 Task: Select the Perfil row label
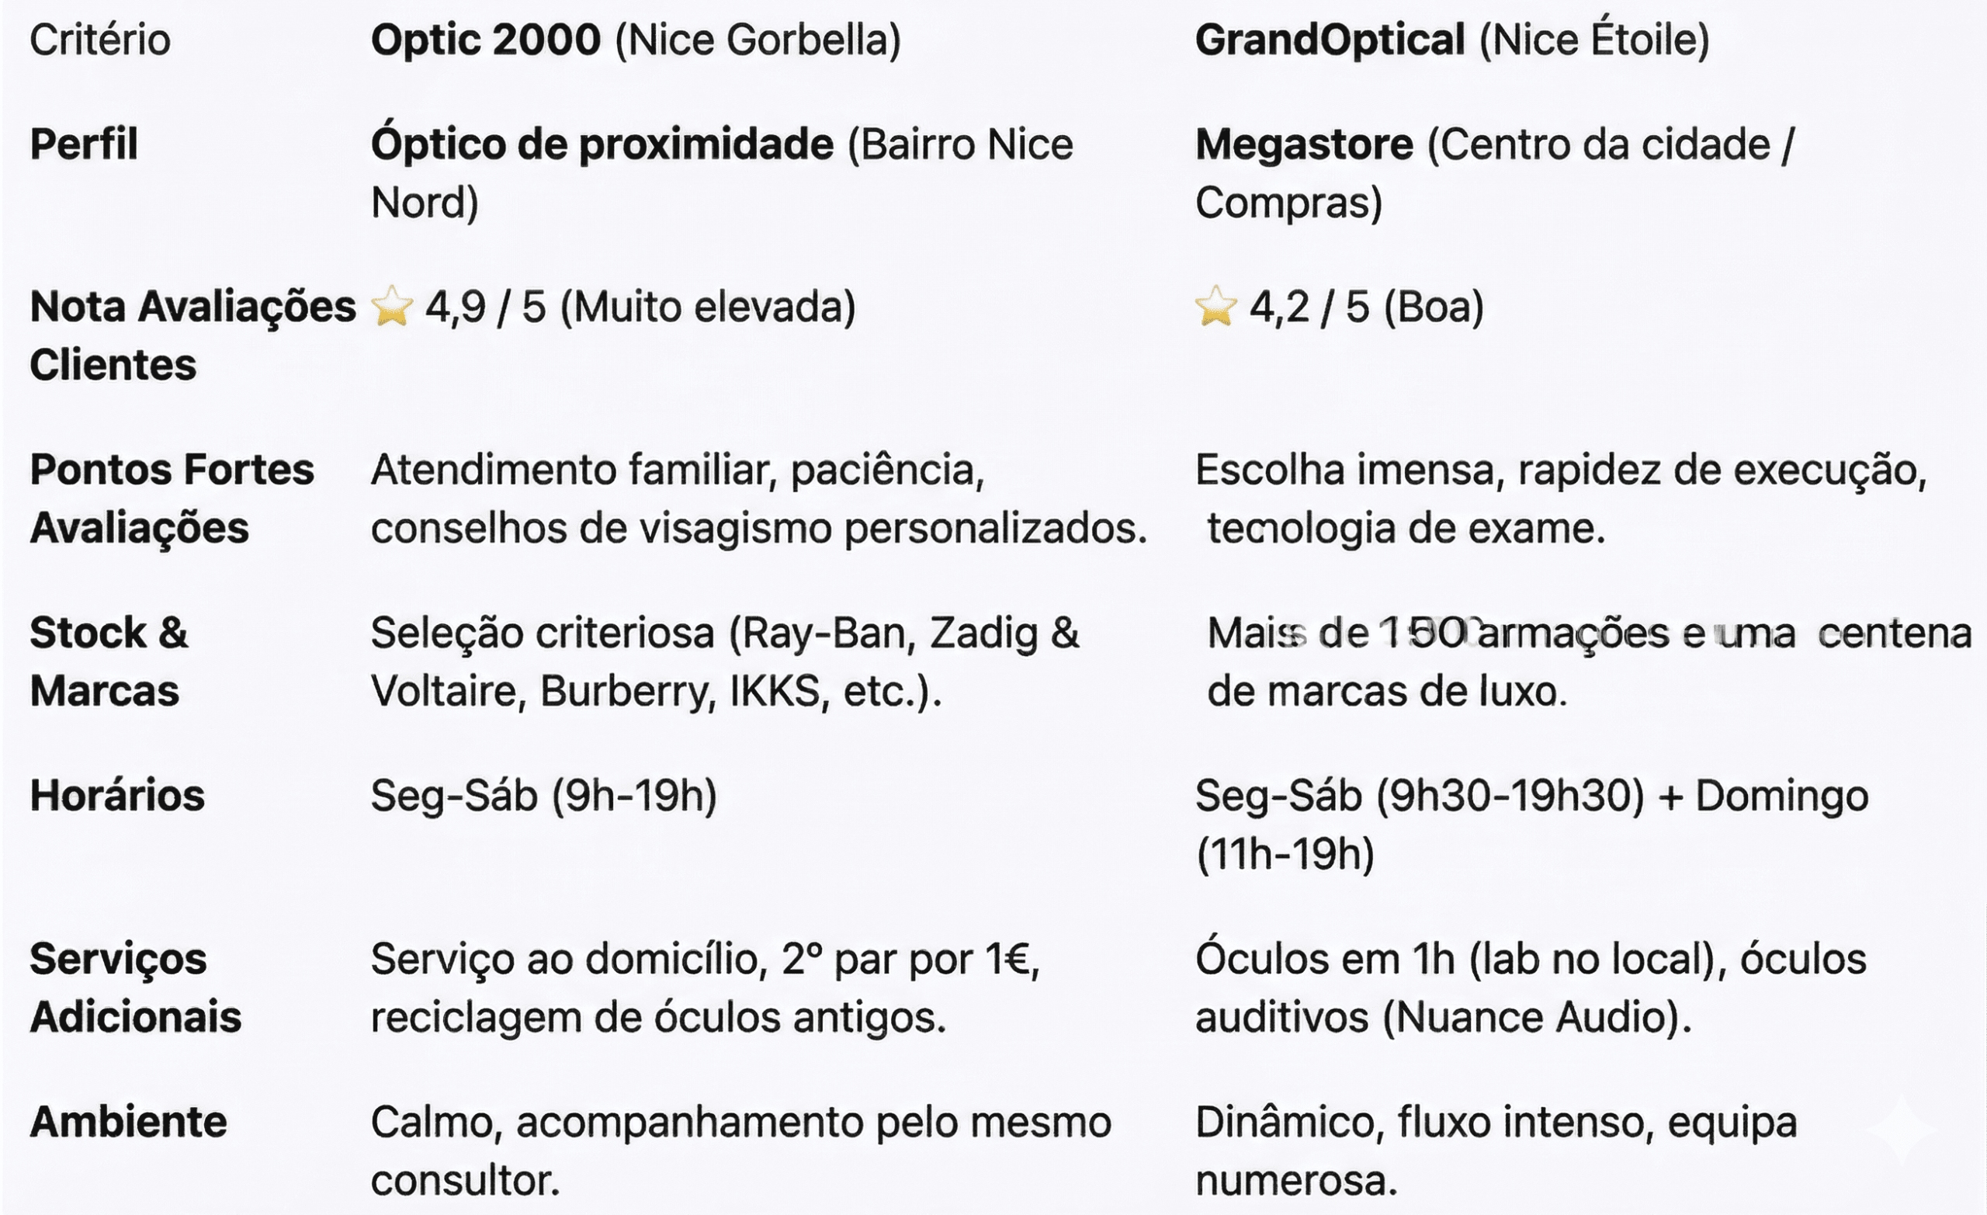tap(84, 145)
